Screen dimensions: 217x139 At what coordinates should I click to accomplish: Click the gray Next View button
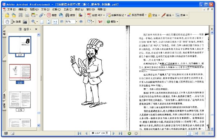pos(136,133)
